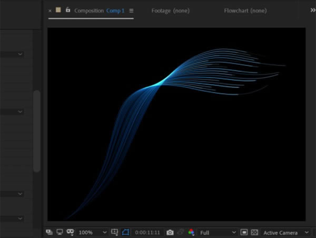Toggle mask and shape path visibility
The image size is (316, 238).
click(x=125, y=232)
